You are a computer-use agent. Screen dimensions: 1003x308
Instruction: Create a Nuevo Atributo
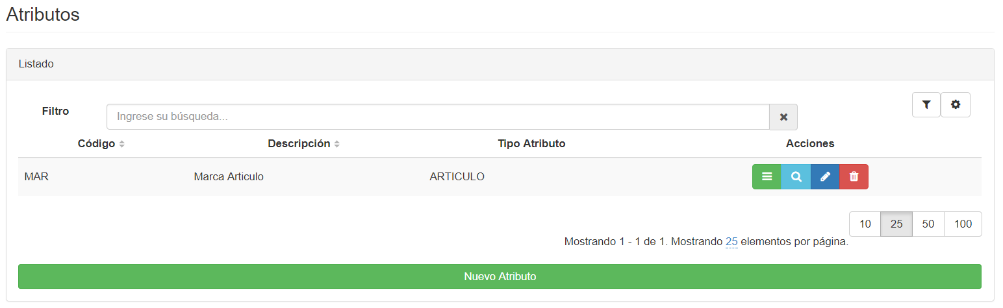pos(500,276)
